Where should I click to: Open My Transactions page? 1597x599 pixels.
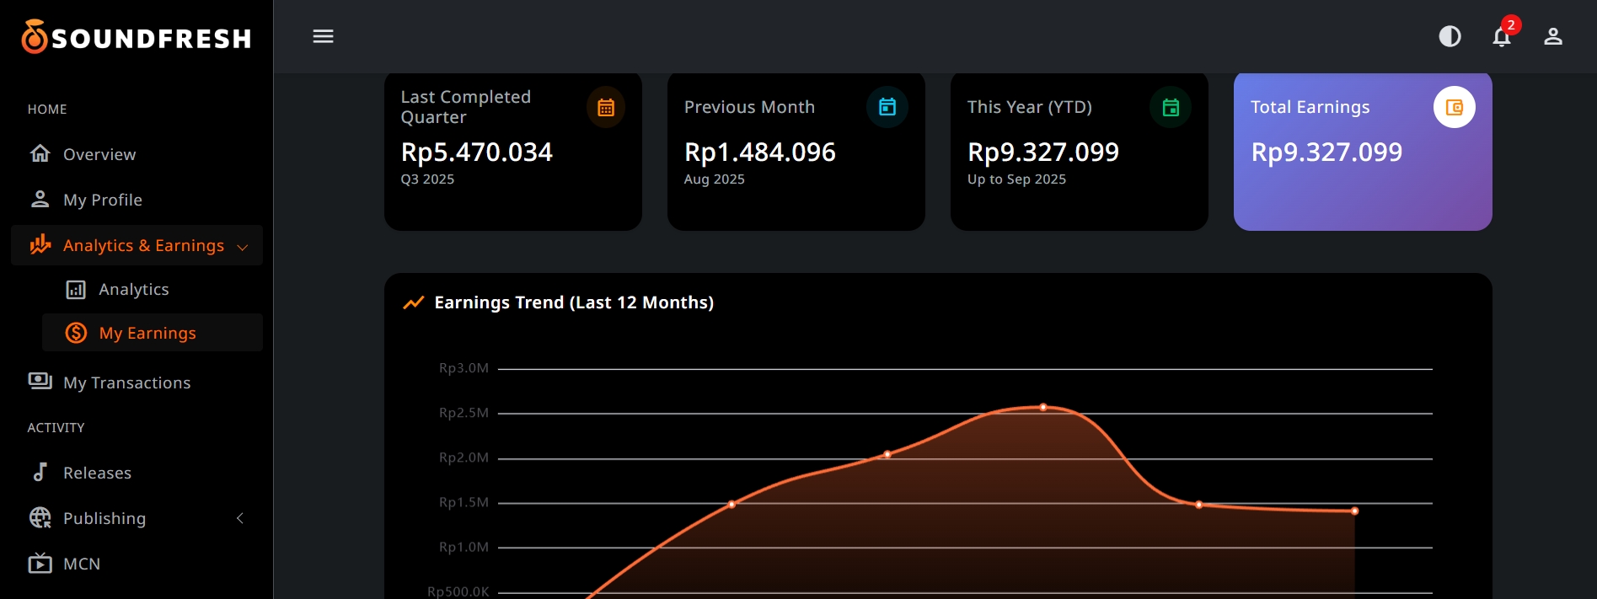pos(126,382)
